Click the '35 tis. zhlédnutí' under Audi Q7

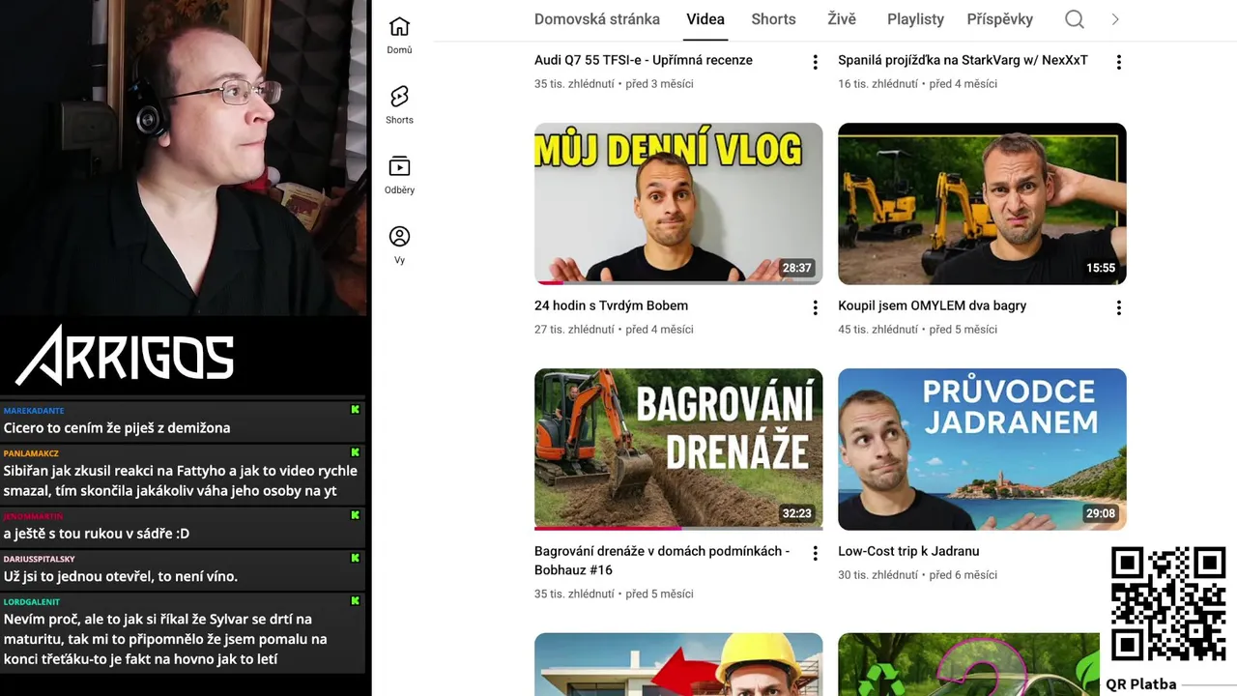click(574, 84)
